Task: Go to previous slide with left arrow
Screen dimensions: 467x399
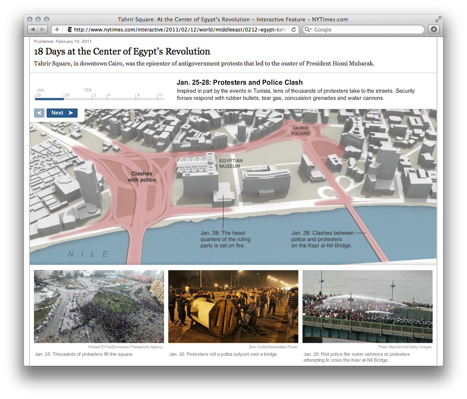Action: [x=39, y=113]
